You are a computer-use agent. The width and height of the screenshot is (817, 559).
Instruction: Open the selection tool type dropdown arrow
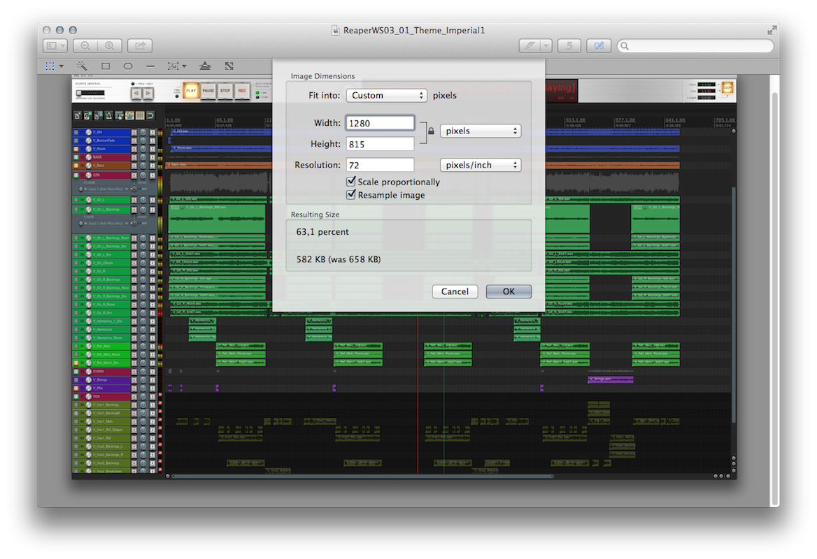[62, 66]
